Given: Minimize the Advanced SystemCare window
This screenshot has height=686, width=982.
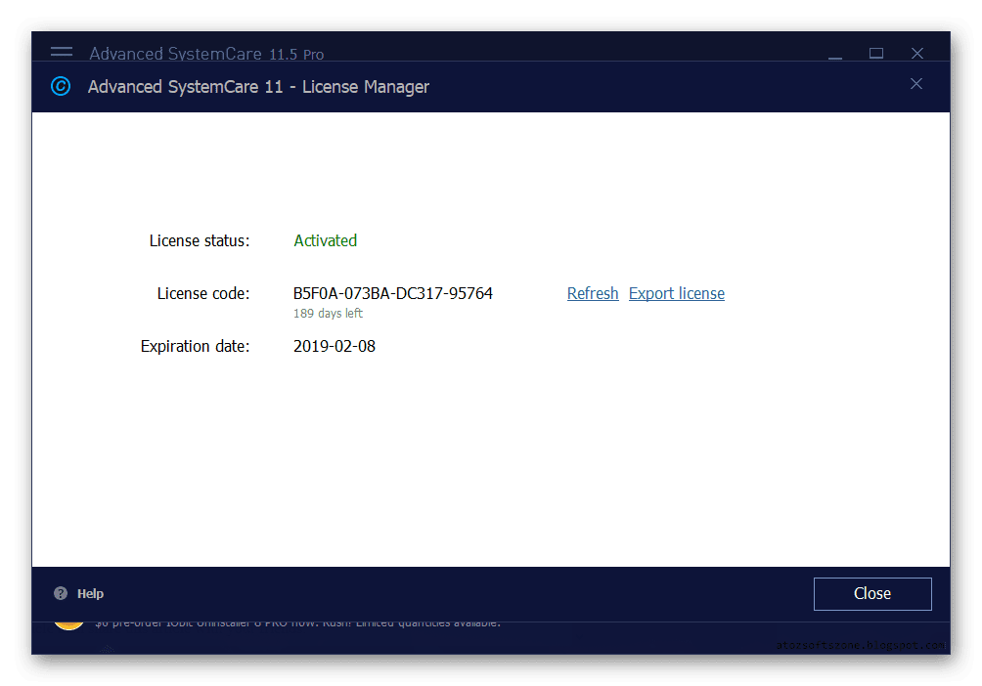Looking at the screenshot, I should pos(834,54).
